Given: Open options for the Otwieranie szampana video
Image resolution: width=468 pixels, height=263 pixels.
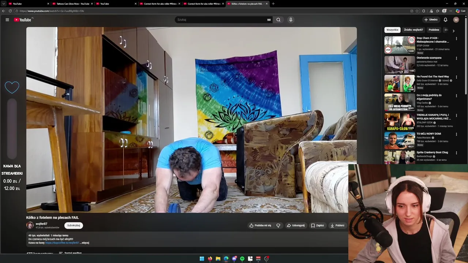Looking at the screenshot, I should tap(456, 58).
